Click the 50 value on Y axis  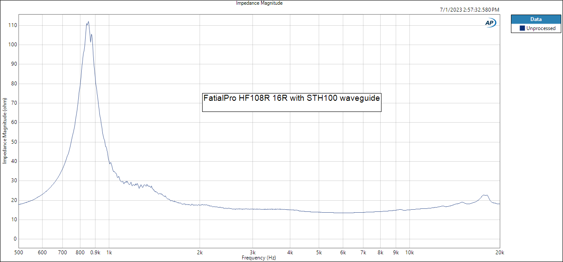tap(14, 142)
